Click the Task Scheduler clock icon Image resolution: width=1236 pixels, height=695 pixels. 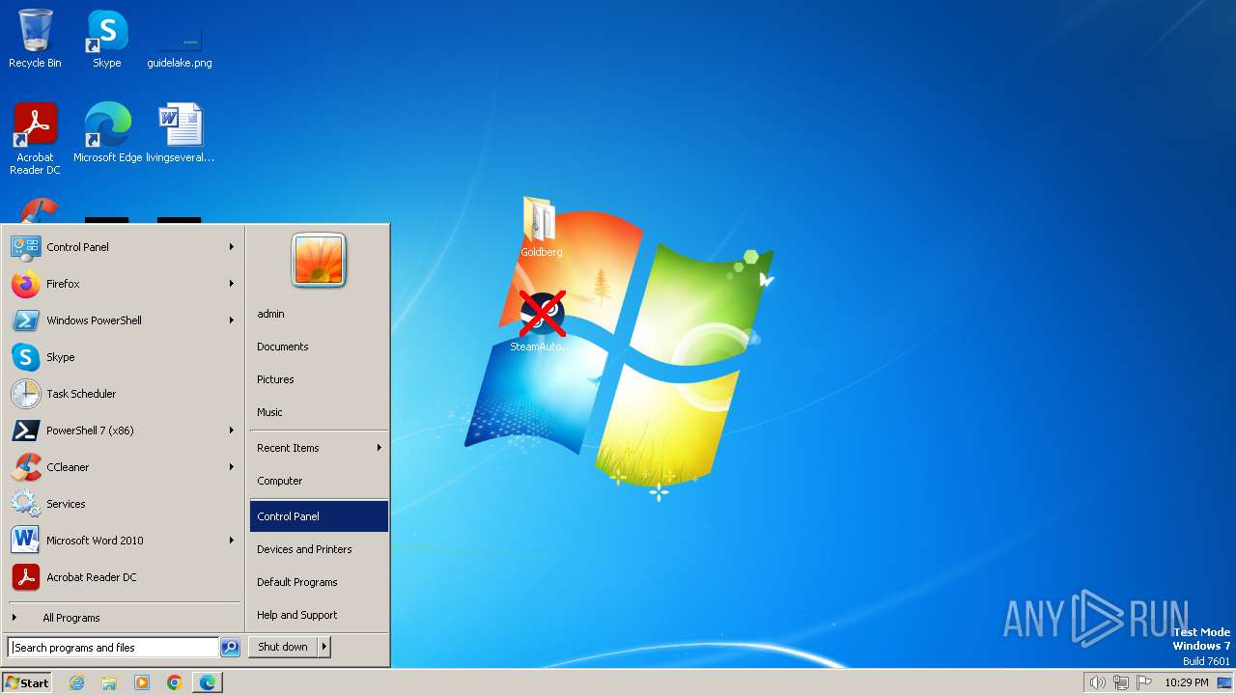tap(25, 394)
